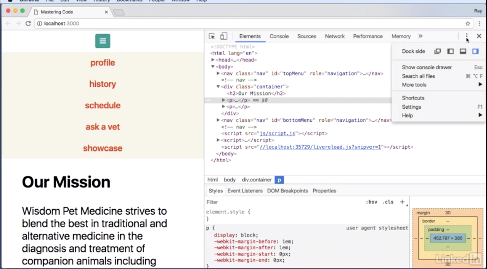This screenshot has height=269, width=487.
Task: Toggle the .cls class editor
Action: pyautogui.click(x=388, y=202)
